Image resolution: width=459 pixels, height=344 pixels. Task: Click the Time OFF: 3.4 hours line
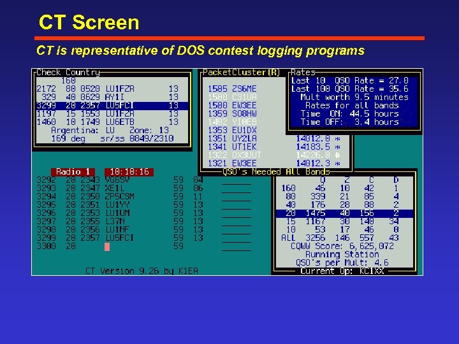[350, 122]
